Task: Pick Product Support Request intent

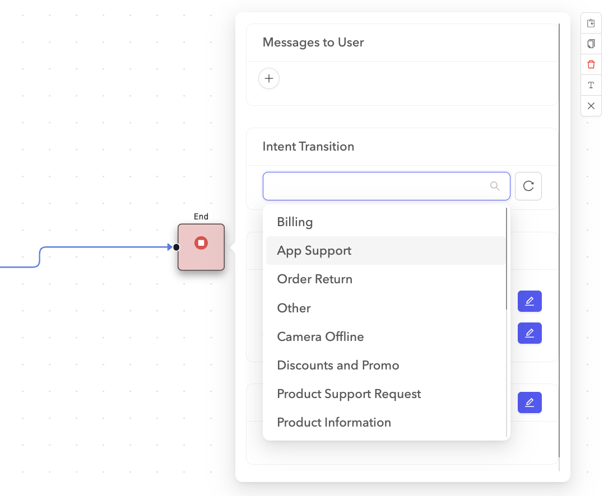Action: (349, 394)
